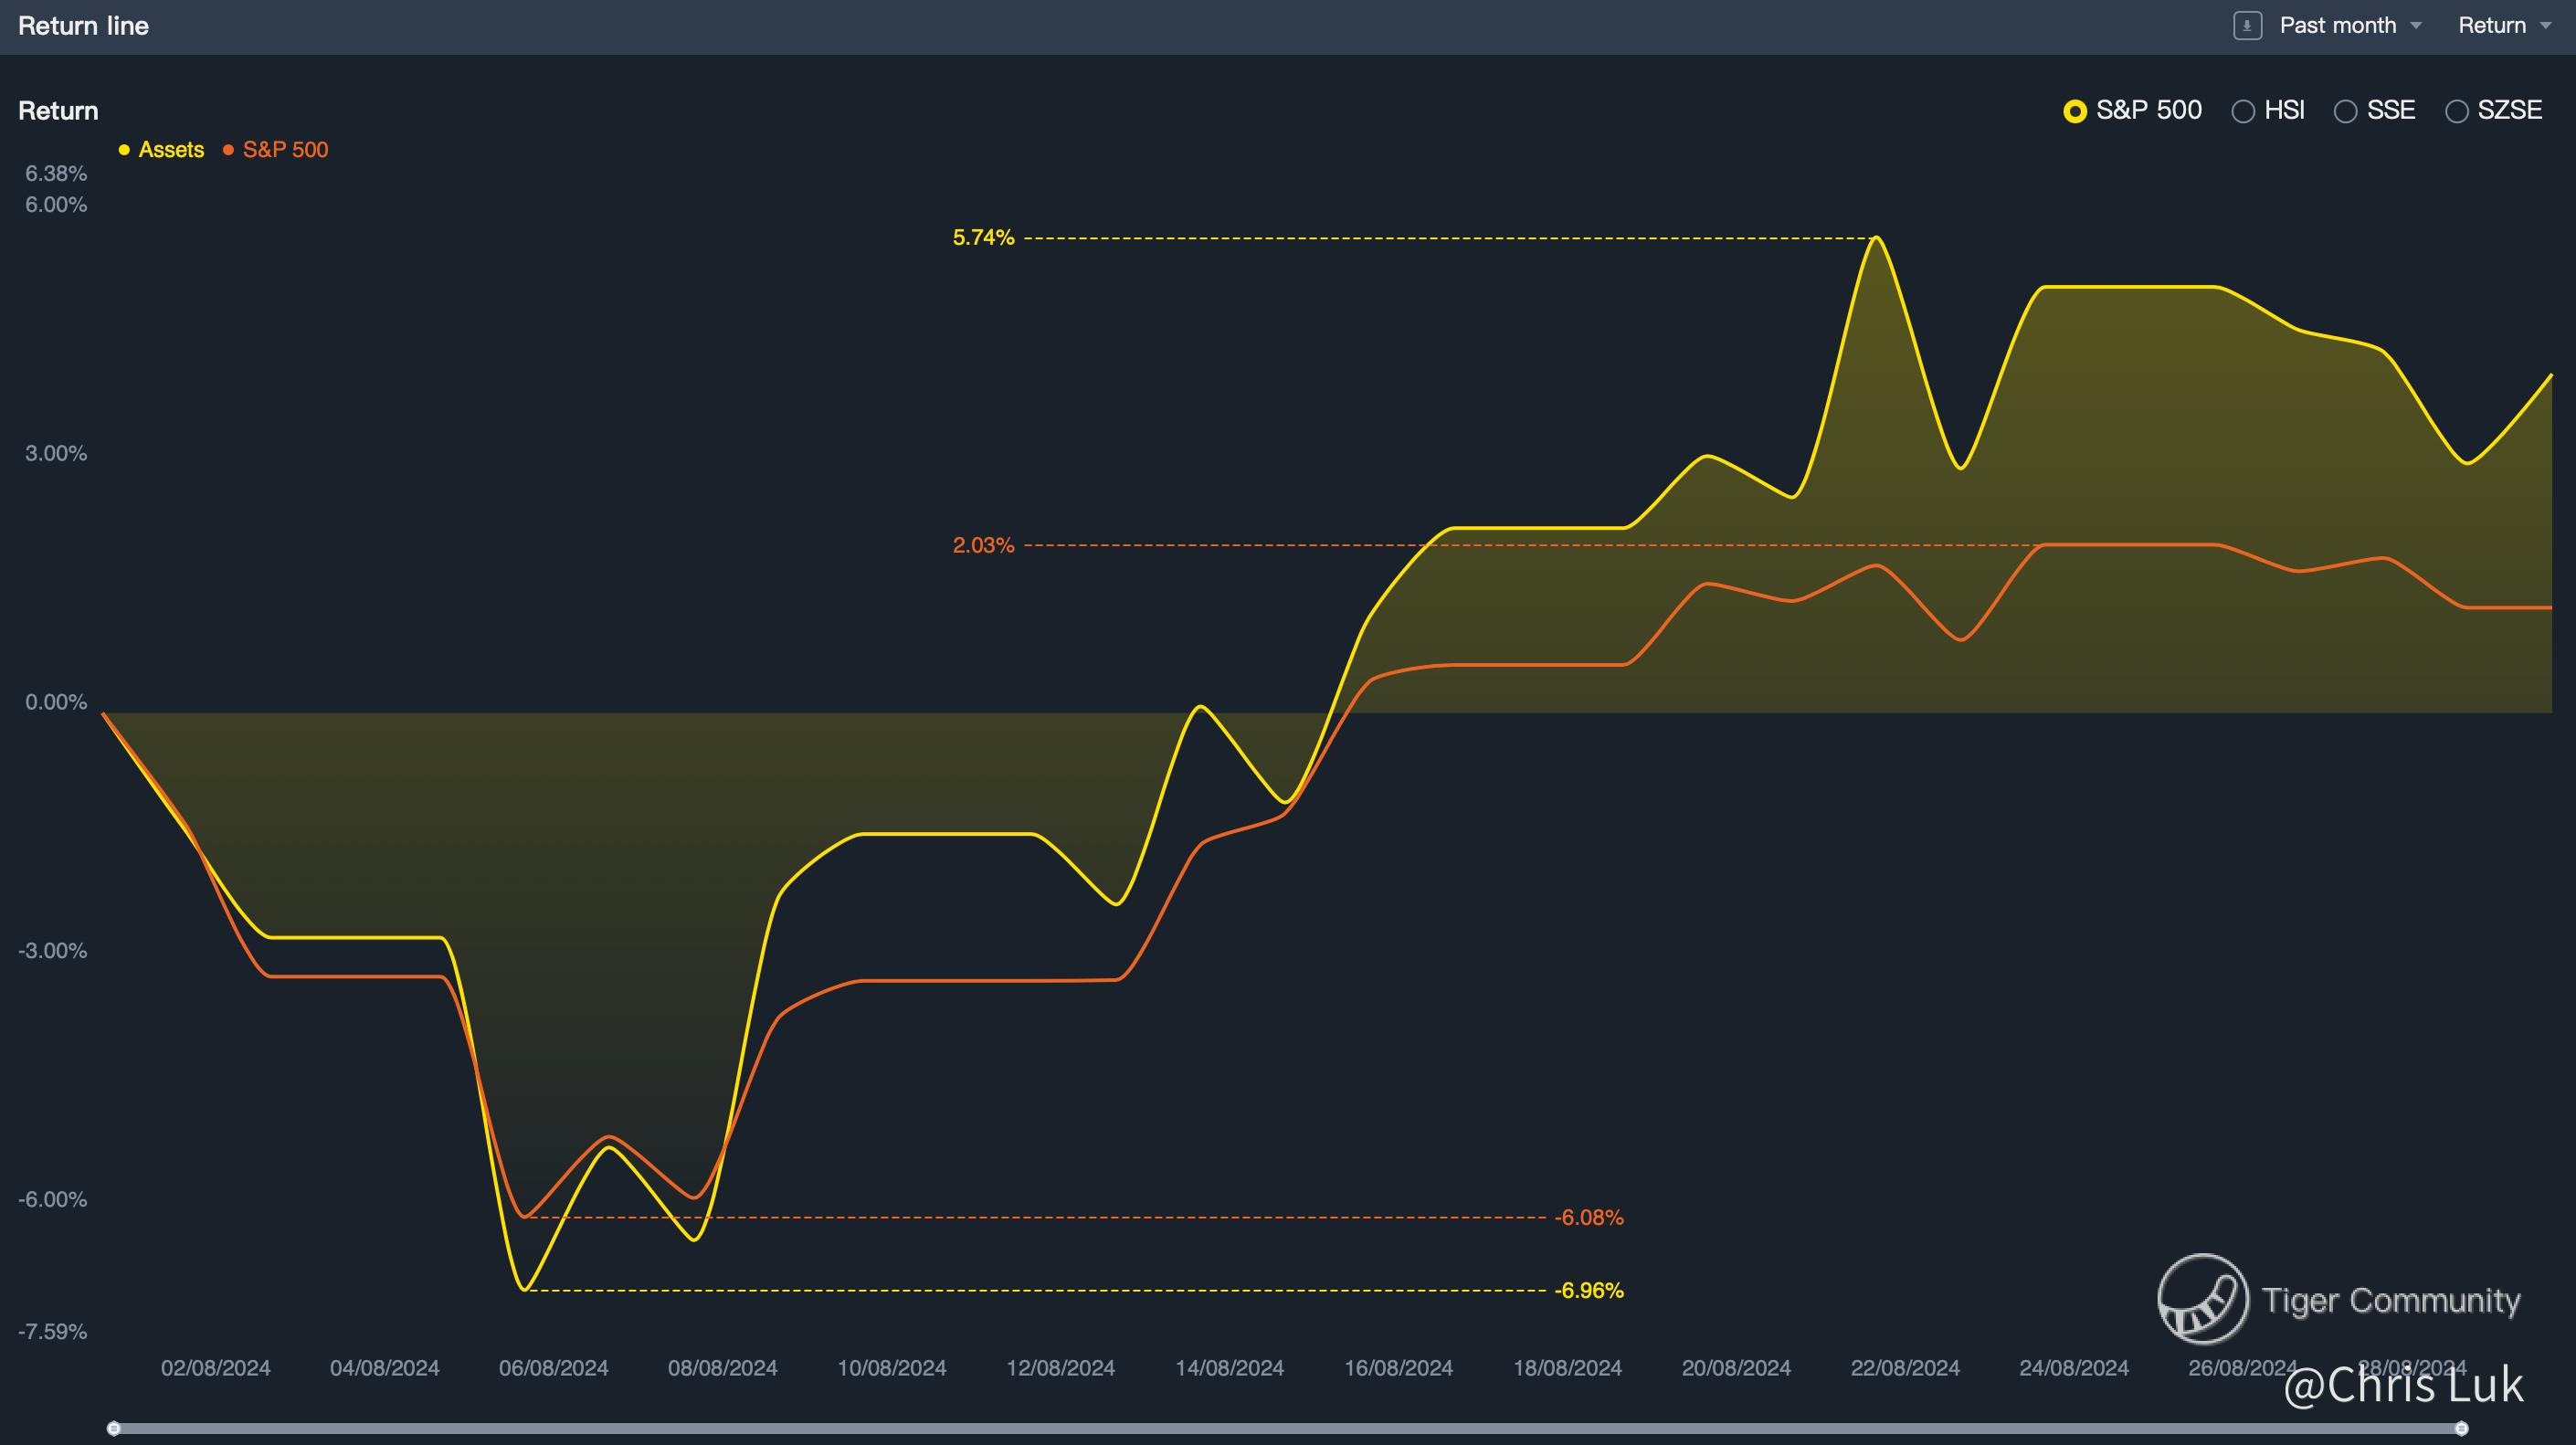Click the 2.03% S&P 500 high label
This screenshot has width=2576, height=1445.
(983, 546)
